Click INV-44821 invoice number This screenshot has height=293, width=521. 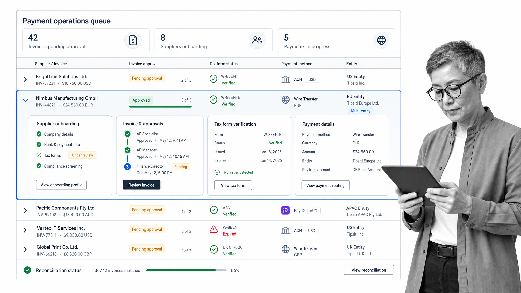click(x=46, y=105)
